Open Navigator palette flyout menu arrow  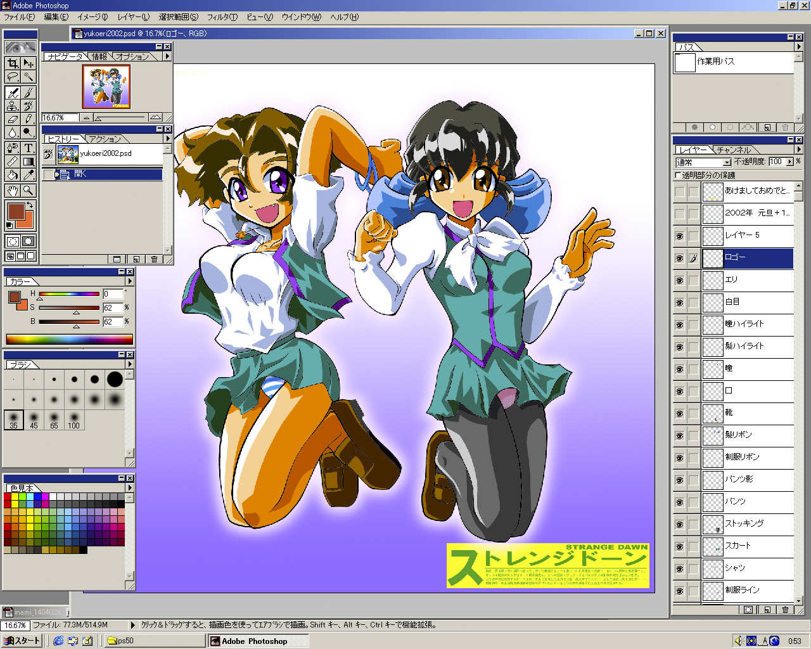click(x=167, y=56)
